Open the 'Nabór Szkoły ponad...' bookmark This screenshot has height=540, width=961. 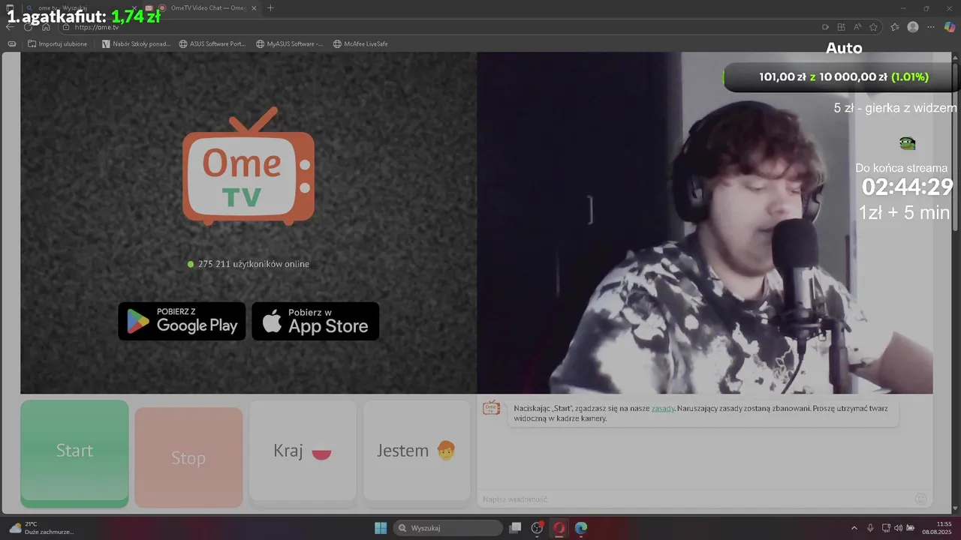137,43
